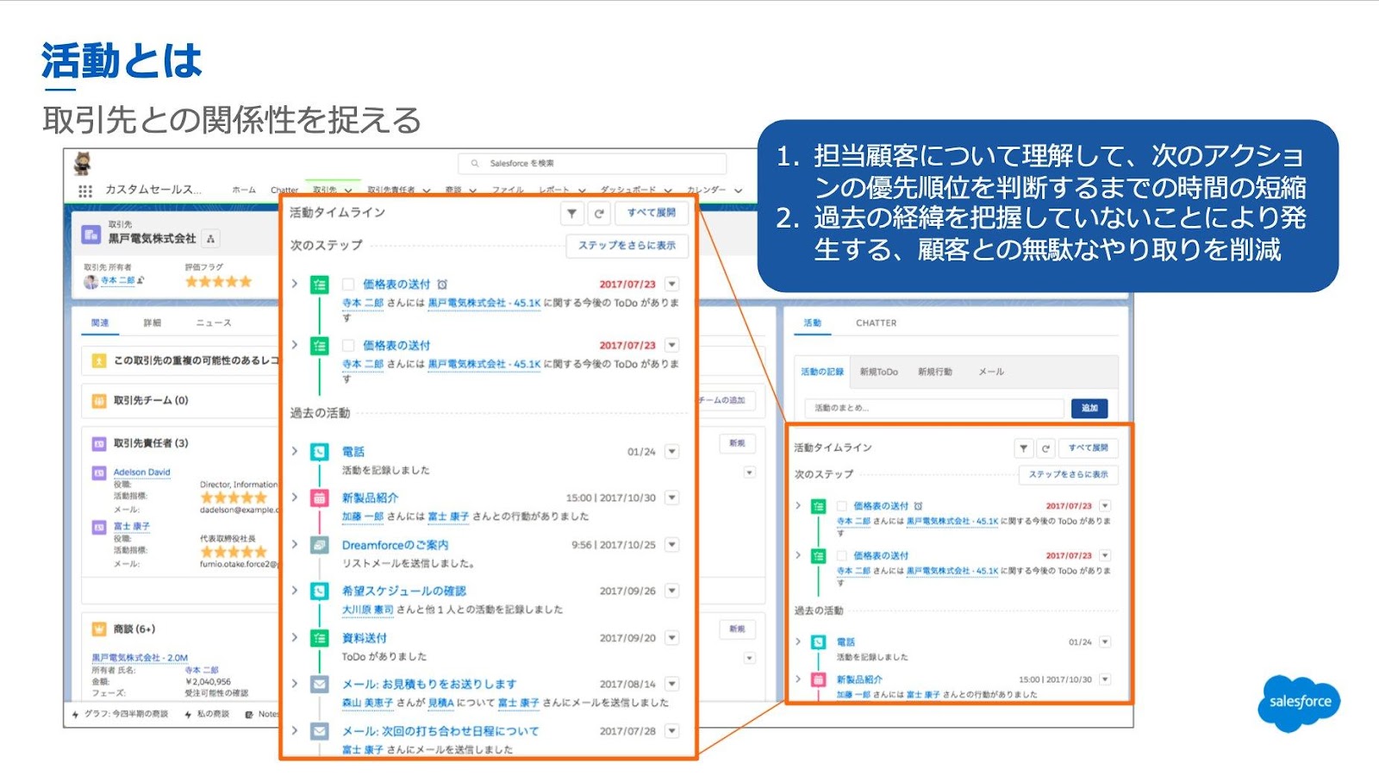
Task: Open the action dropdown for Dreamforceのご案内
Action: point(672,545)
